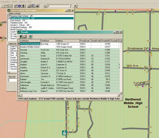The width and height of the screenshot is (159, 138).
Task: Click the 'E10555 Joy Road' address cell
Action: 67,79
